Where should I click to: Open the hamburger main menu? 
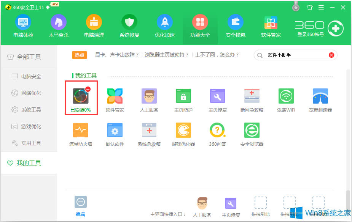pos(321,7)
